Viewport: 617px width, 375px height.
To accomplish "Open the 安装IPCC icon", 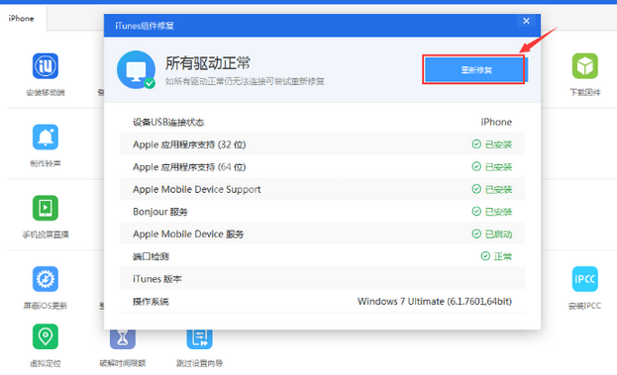I will tap(584, 279).
